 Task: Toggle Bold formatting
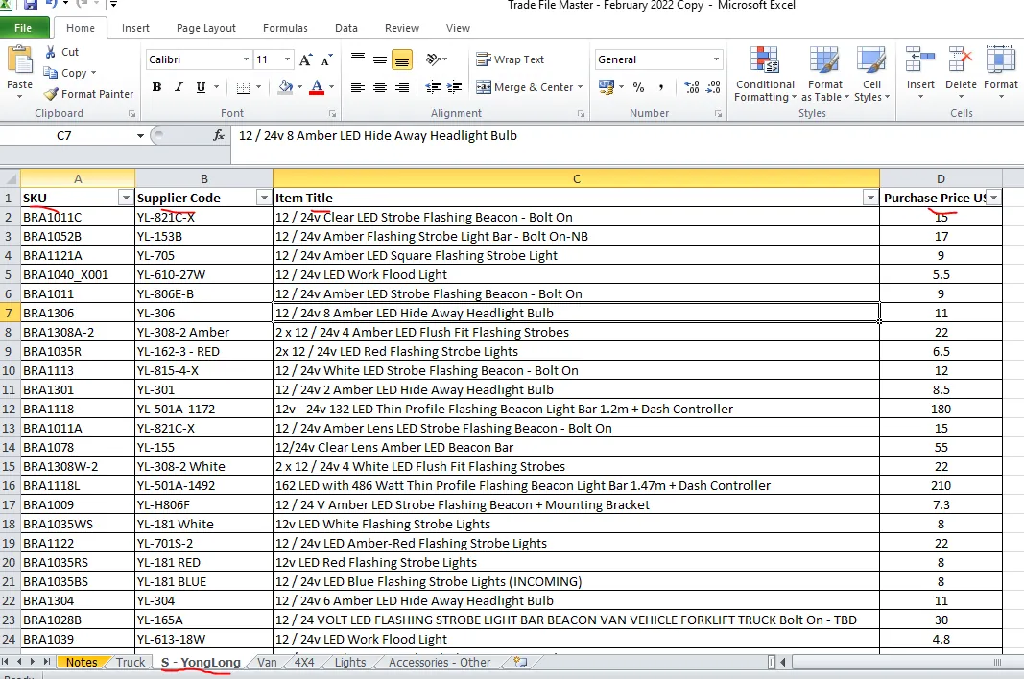click(x=156, y=87)
